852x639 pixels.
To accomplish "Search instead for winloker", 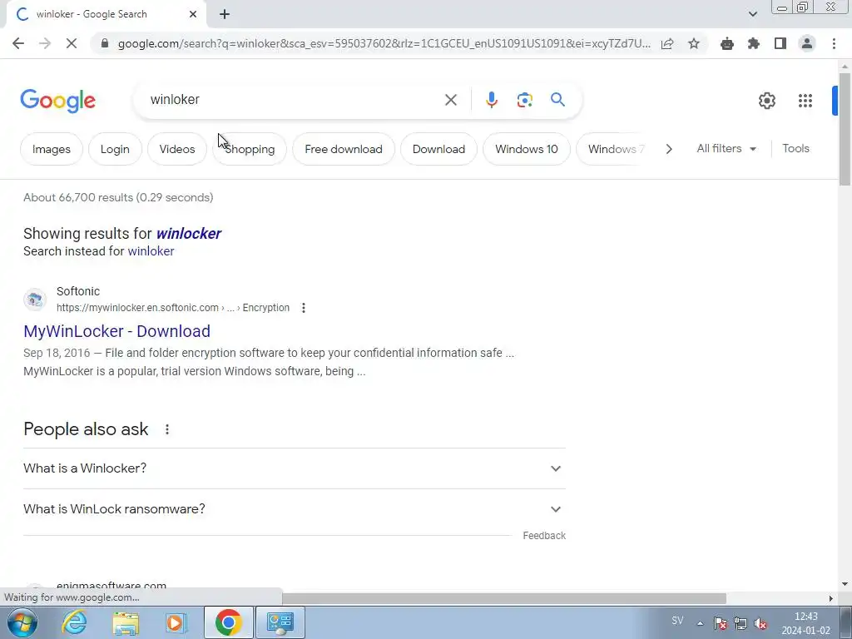I will pos(151,251).
